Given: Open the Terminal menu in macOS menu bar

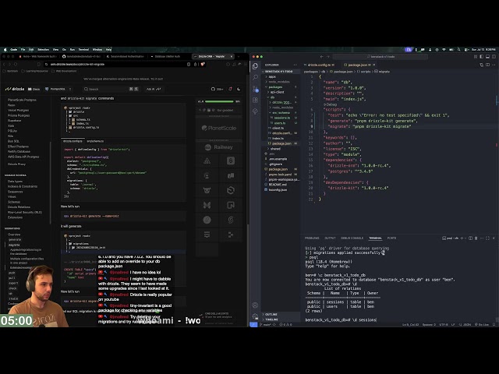Looking at the screenshot, I should click(83, 50).
